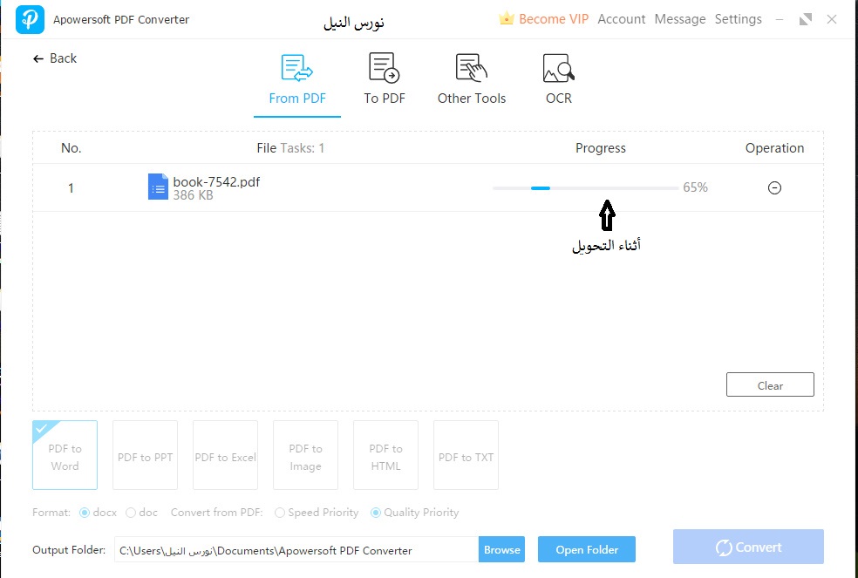Image resolution: width=858 pixels, height=578 pixels.
Task: Click the Apowersoft PDF Converter logo
Action: click(x=30, y=19)
